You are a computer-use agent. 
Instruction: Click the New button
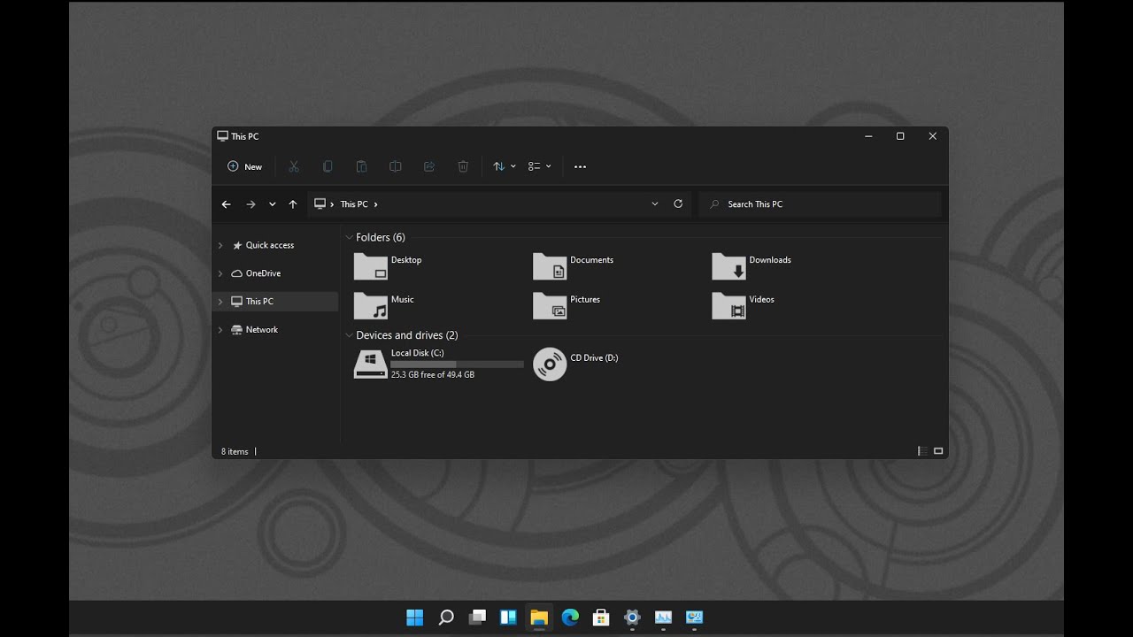245,166
